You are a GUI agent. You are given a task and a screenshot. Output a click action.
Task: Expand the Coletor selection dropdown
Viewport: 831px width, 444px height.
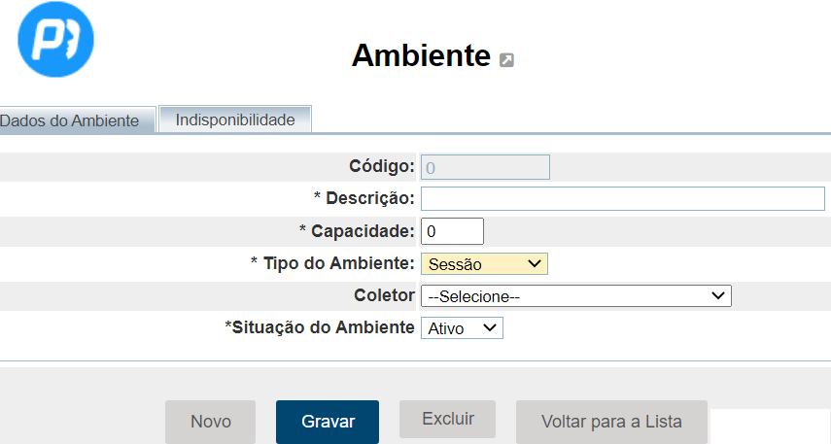pyautogui.click(x=575, y=295)
